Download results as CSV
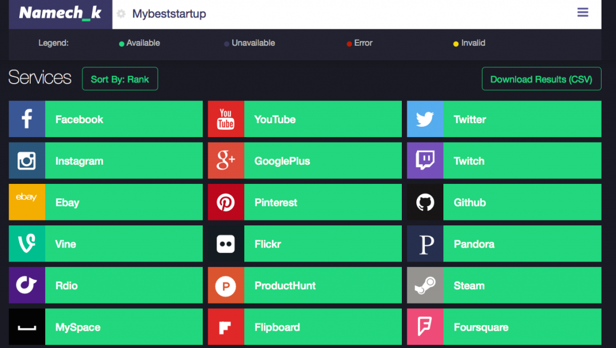The width and height of the screenshot is (616, 348). [541, 79]
